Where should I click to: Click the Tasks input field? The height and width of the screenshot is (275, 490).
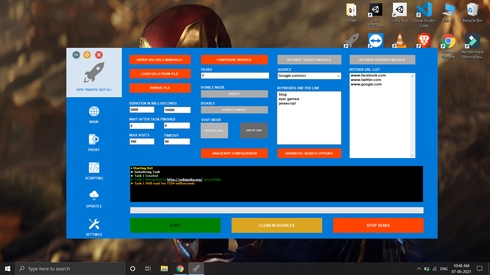pos(235,76)
